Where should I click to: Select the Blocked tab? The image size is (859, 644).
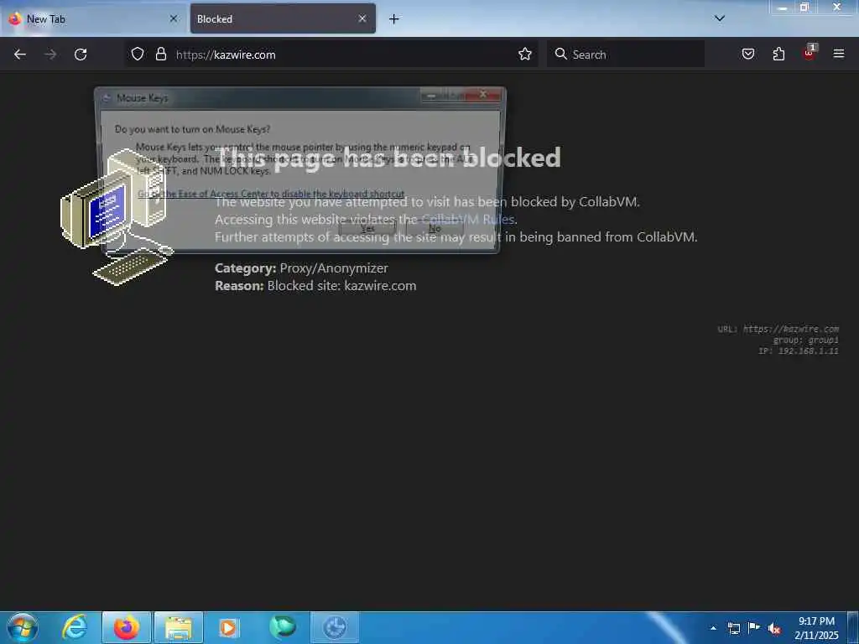pyautogui.click(x=283, y=18)
